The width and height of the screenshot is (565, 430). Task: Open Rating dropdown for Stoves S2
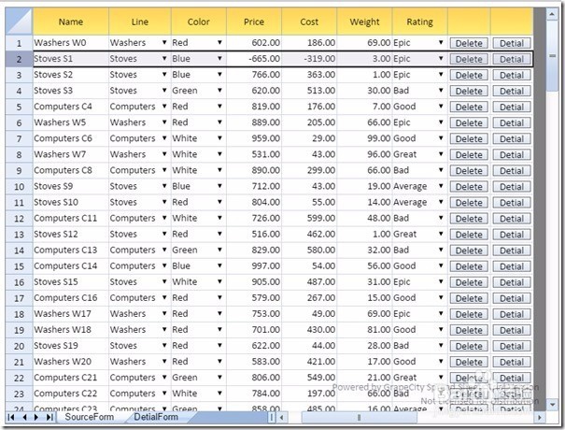(441, 74)
